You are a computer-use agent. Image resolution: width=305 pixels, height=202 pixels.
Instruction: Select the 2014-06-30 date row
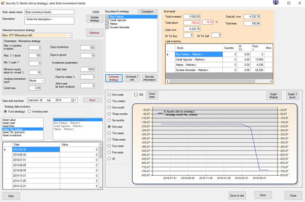[51, 155]
